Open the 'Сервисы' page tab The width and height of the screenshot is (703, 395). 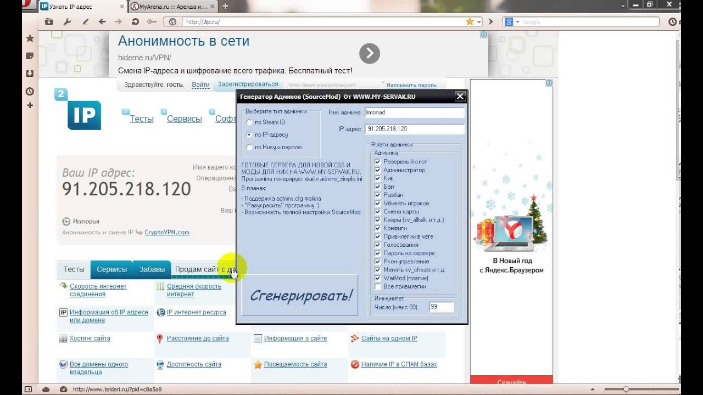pyautogui.click(x=111, y=269)
